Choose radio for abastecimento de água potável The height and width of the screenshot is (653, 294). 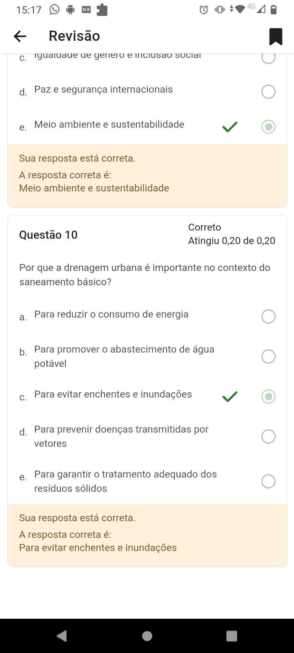tap(268, 356)
